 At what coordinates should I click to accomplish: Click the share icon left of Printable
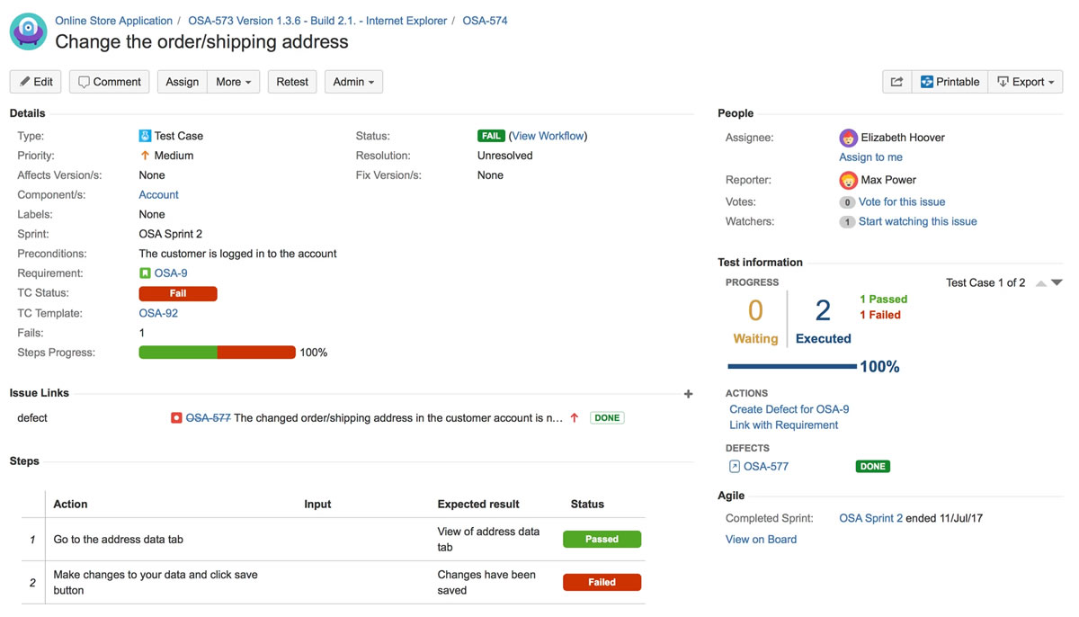pyautogui.click(x=896, y=81)
